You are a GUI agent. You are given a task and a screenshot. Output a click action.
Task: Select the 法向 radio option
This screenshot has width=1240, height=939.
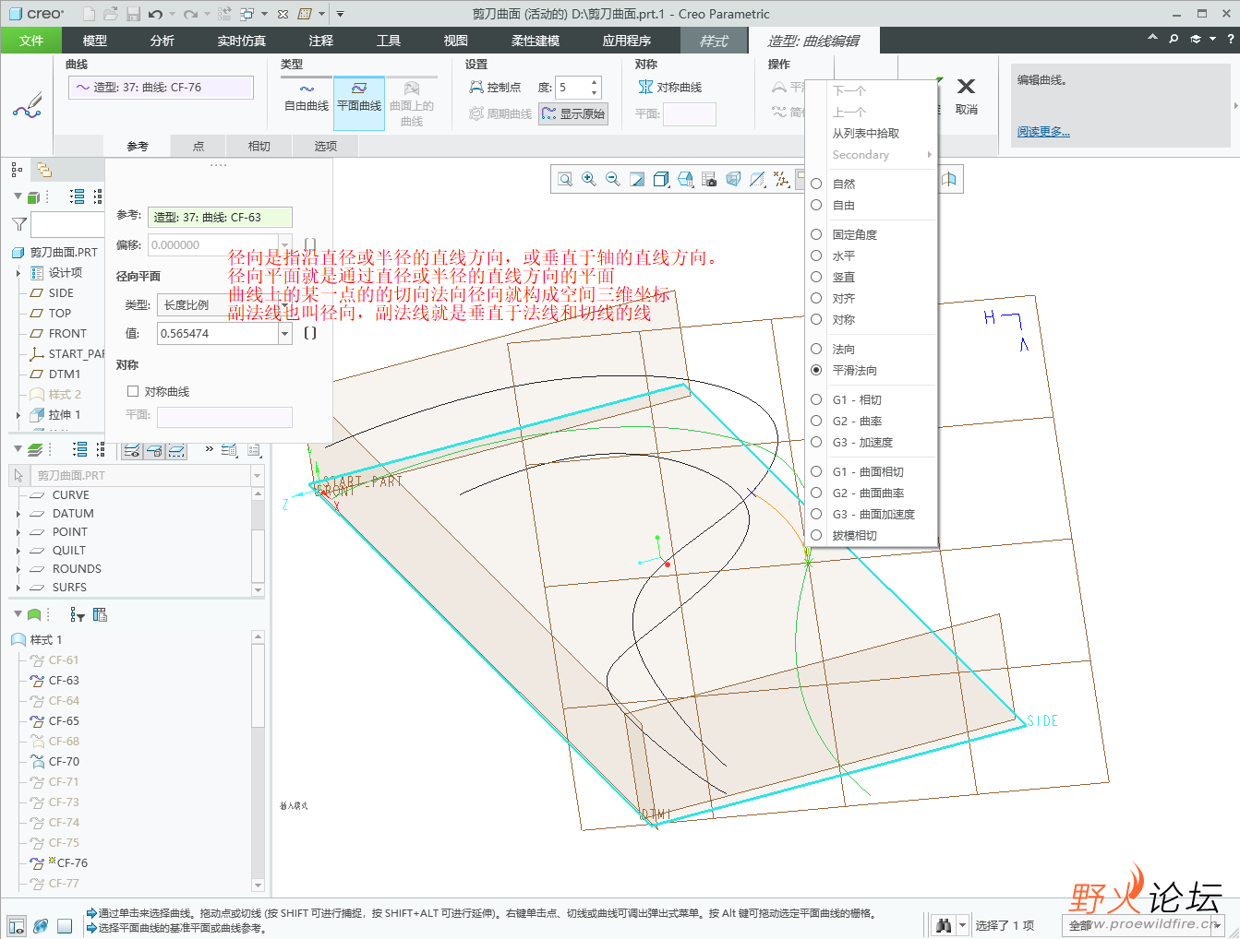pos(816,349)
